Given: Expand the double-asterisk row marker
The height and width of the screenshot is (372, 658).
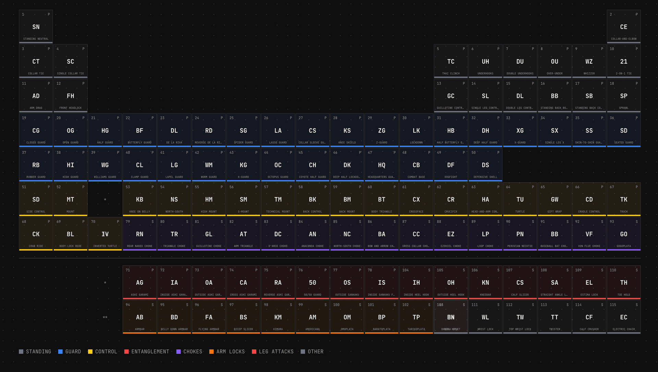Looking at the screenshot, I should pyautogui.click(x=105, y=317).
